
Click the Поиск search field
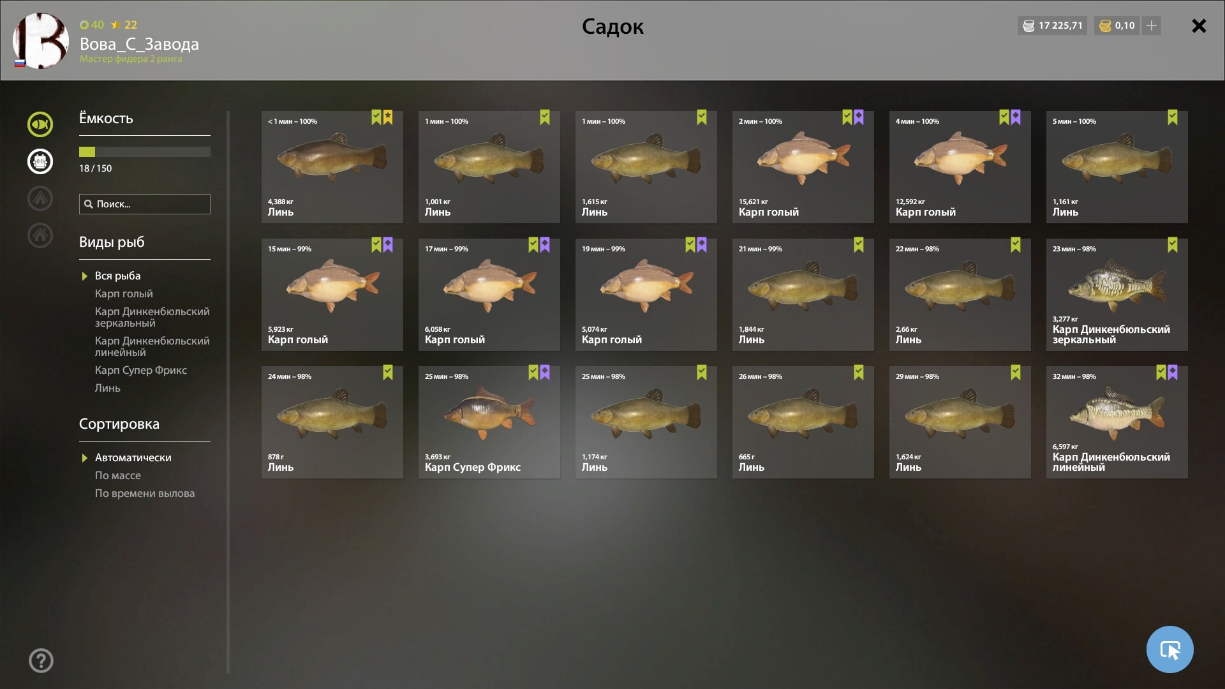coord(145,204)
